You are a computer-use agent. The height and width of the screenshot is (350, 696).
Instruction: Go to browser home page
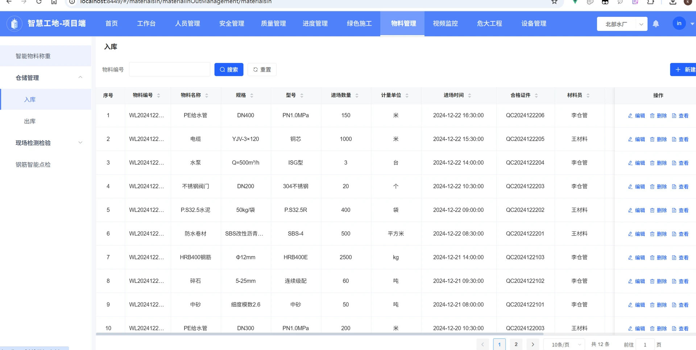click(54, 2)
